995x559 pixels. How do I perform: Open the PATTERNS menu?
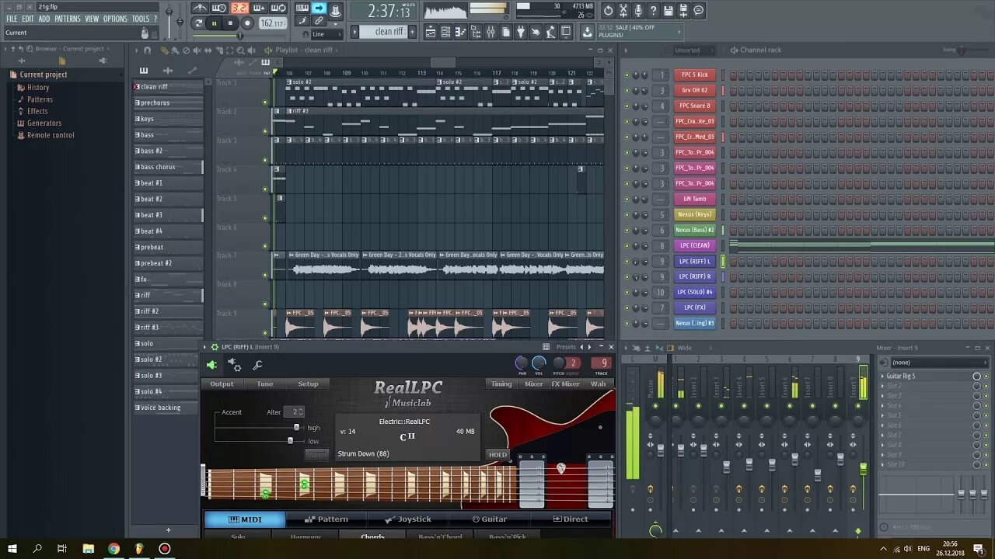(x=68, y=19)
